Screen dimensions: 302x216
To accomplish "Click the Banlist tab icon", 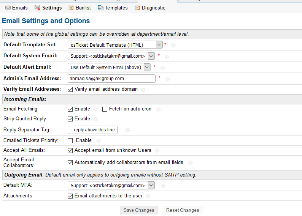I will click(x=71, y=8).
